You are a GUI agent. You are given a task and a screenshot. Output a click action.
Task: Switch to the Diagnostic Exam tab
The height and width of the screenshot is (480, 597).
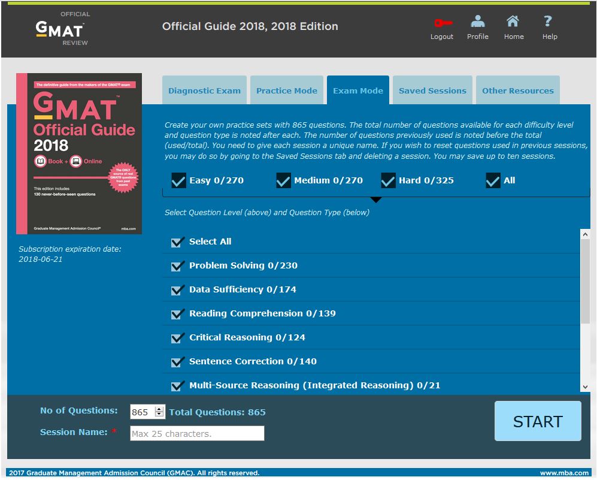[204, 90]
